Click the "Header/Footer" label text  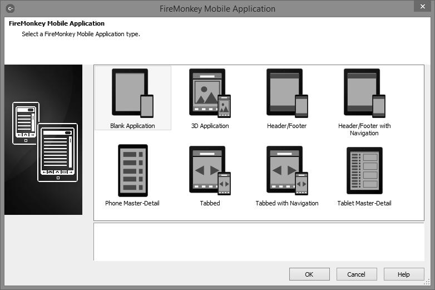[287, 126]
